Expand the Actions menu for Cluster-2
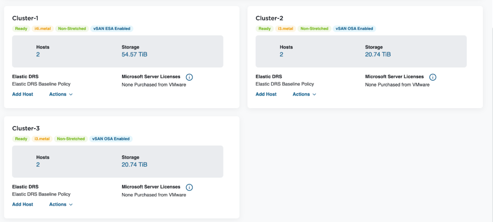 304,94
